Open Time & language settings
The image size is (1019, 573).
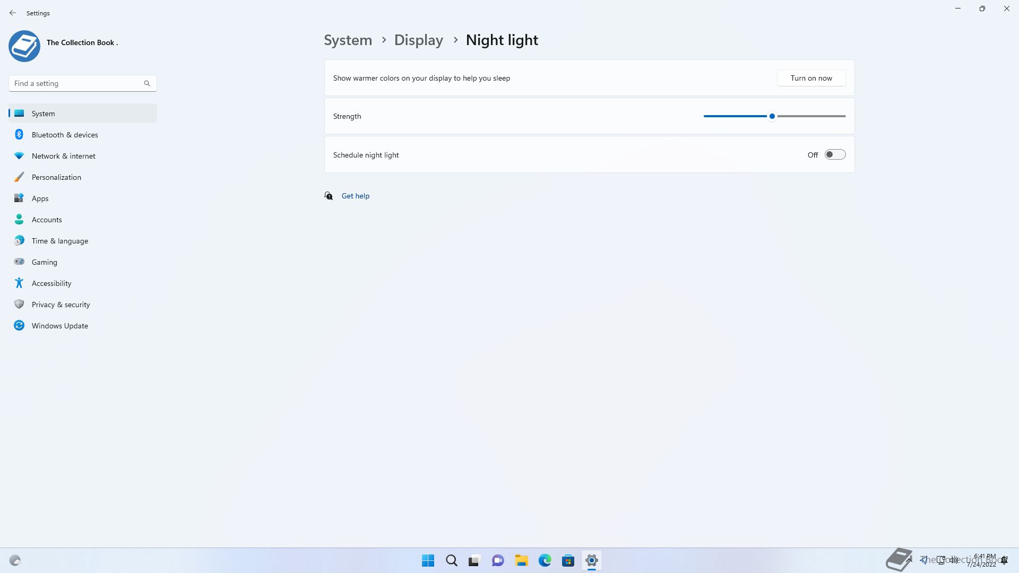tap(83, 240)
